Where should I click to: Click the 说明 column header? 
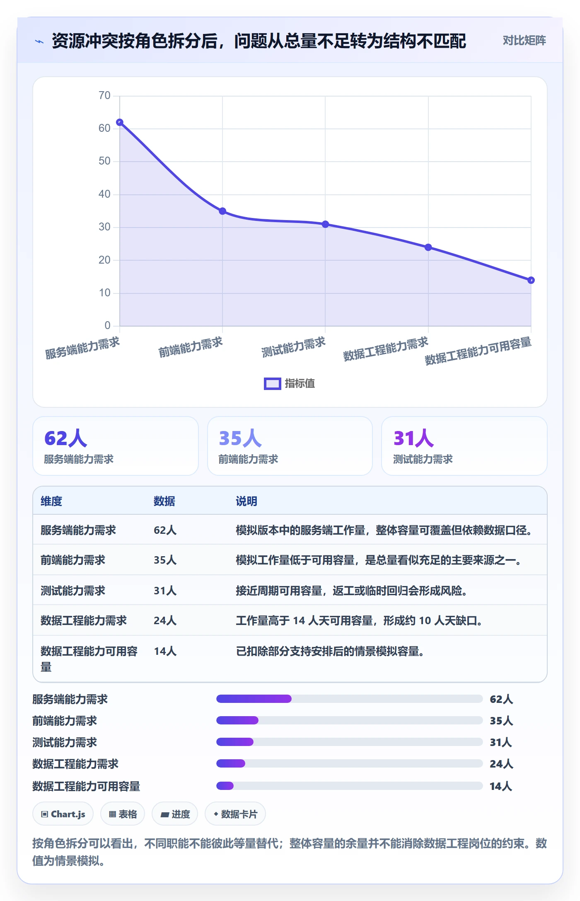point(247,501)
